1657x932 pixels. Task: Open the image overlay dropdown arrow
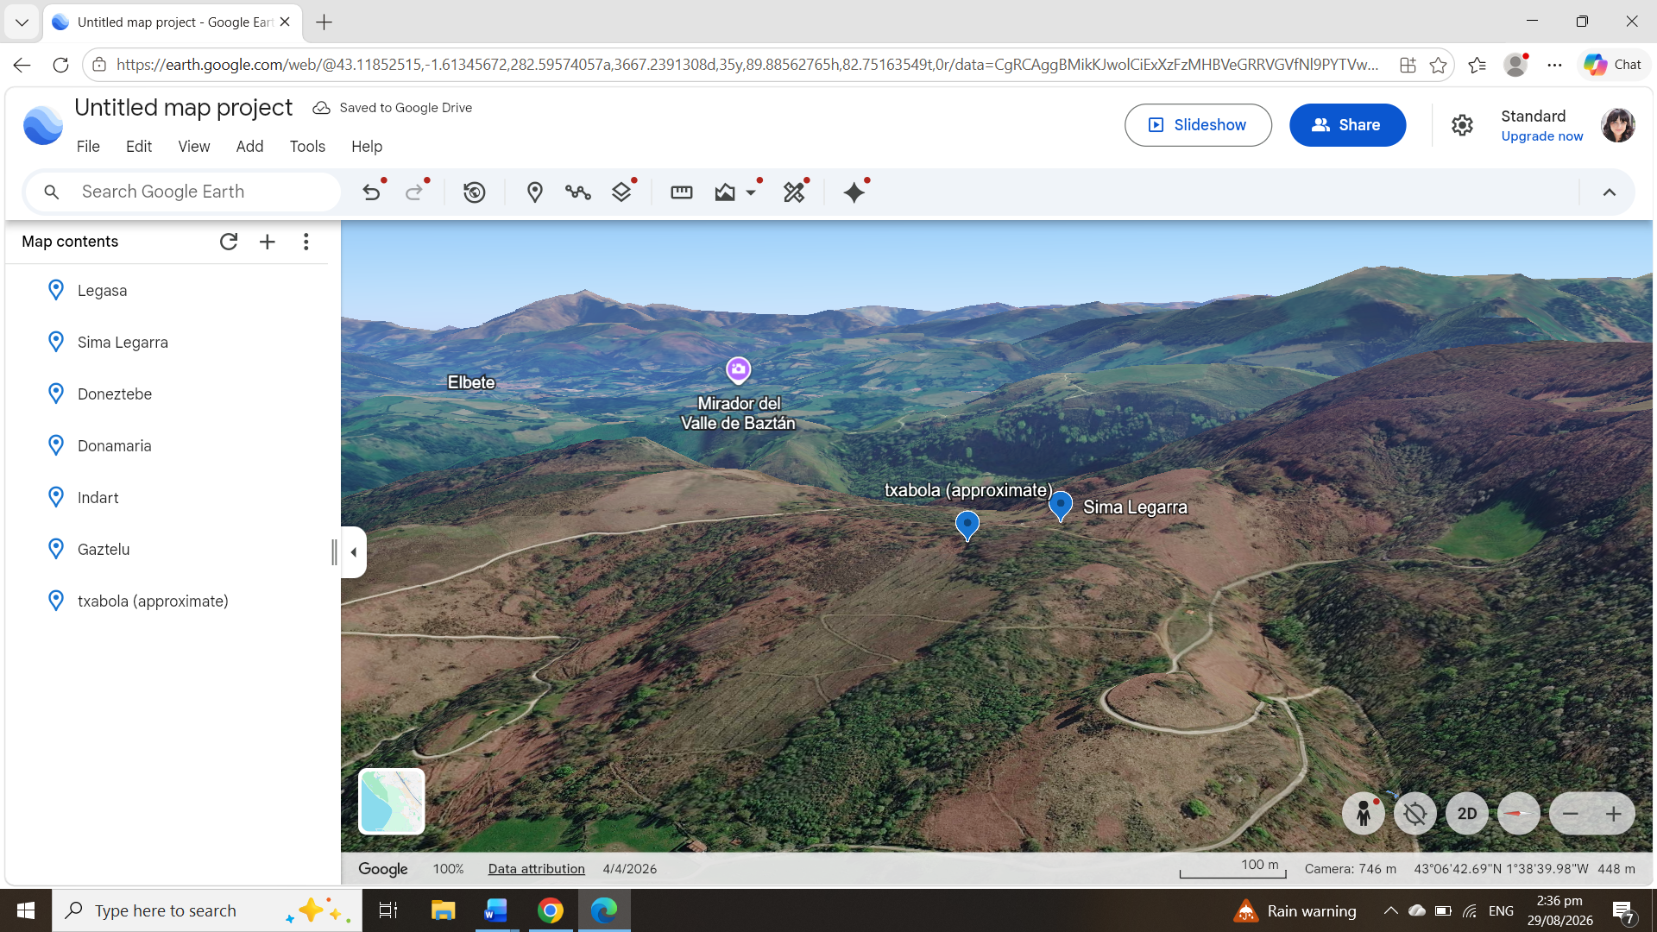pos(752,192)
